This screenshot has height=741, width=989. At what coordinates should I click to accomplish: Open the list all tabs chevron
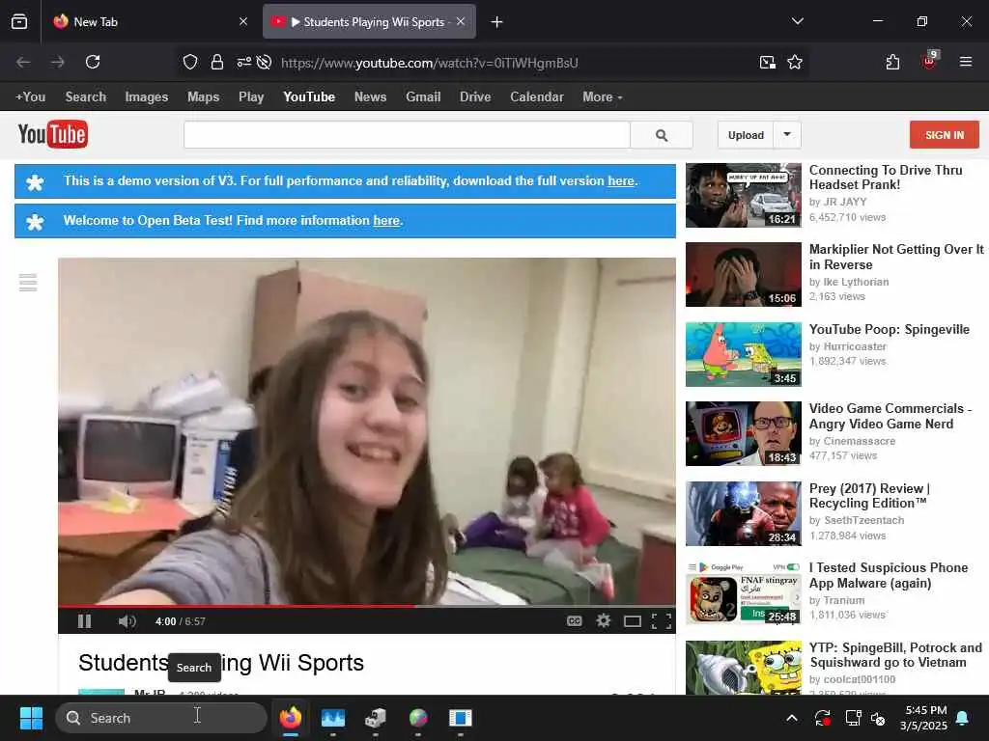797,21
